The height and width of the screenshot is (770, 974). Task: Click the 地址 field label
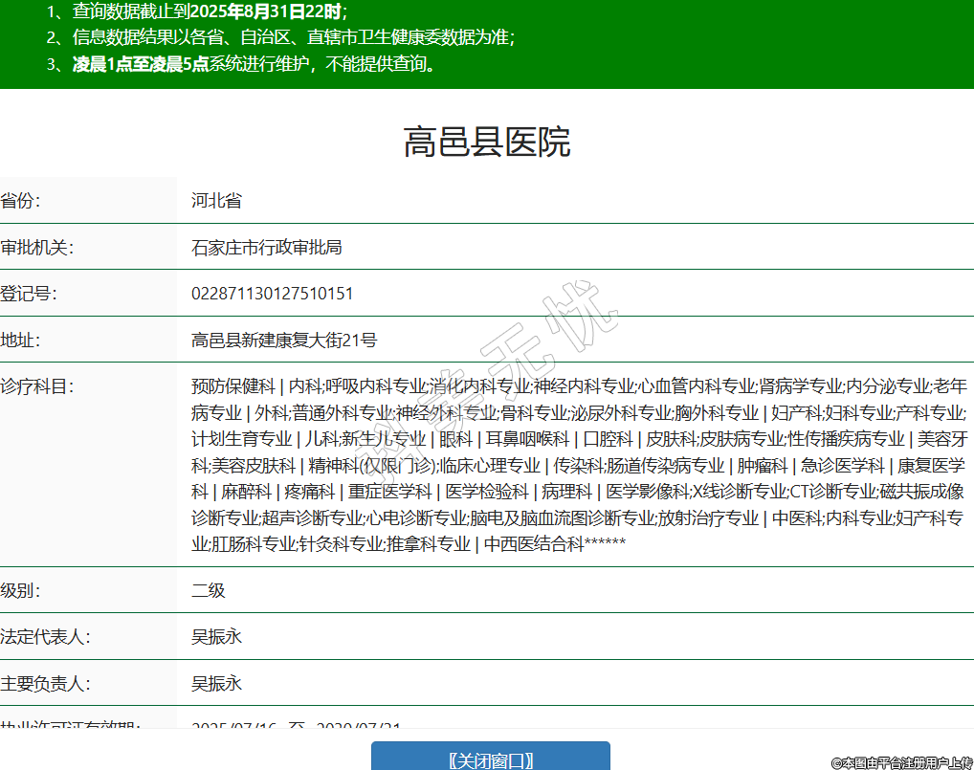click(21, 341)
